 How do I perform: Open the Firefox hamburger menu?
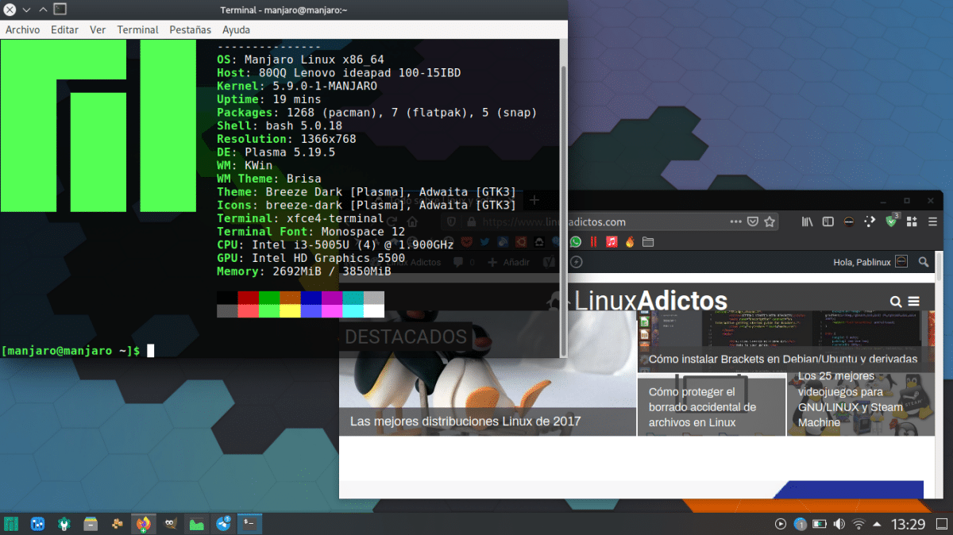pyautogui.click(x=931, y=221)
